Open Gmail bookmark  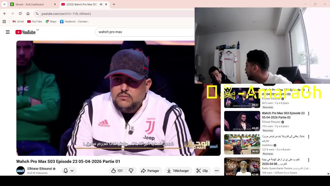[x=18, y=21]
